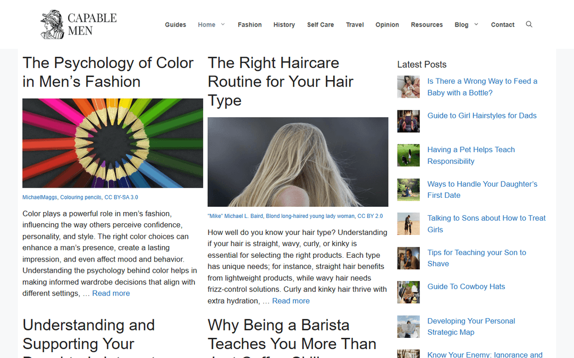Open Having a Pet Helps Teach Responsibility

tap(471, 155)
